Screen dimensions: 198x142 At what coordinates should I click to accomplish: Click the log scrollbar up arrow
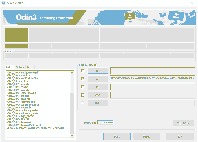click(x=72, y=73)
